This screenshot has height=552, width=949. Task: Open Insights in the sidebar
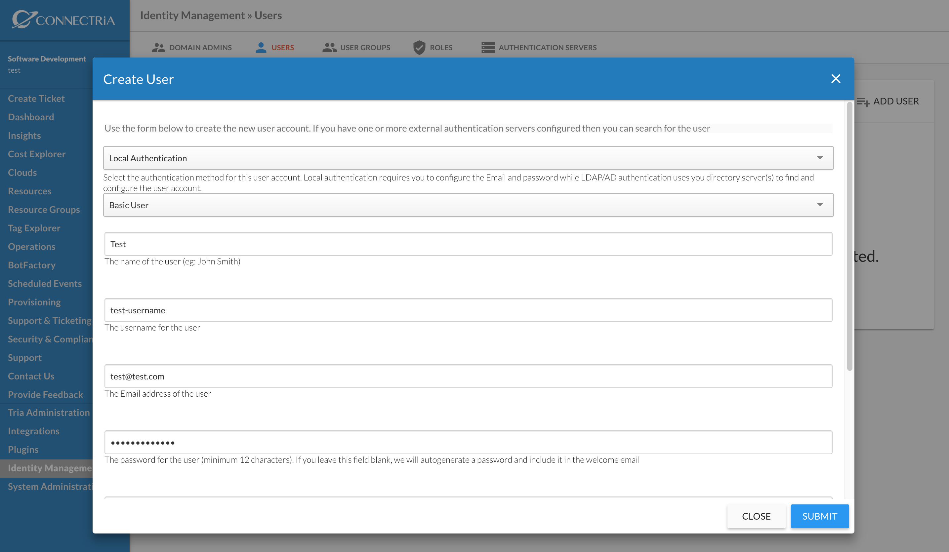tap(24, 135)
